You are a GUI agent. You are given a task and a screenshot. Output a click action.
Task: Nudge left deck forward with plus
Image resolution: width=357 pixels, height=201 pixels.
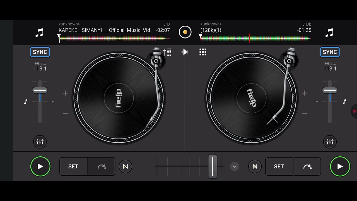(65, 93)
